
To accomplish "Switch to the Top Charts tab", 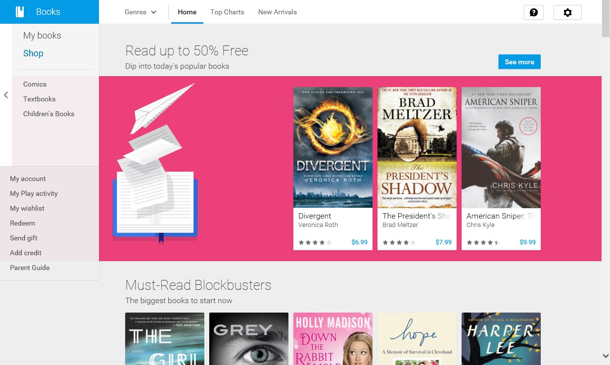I will [227, 12].
